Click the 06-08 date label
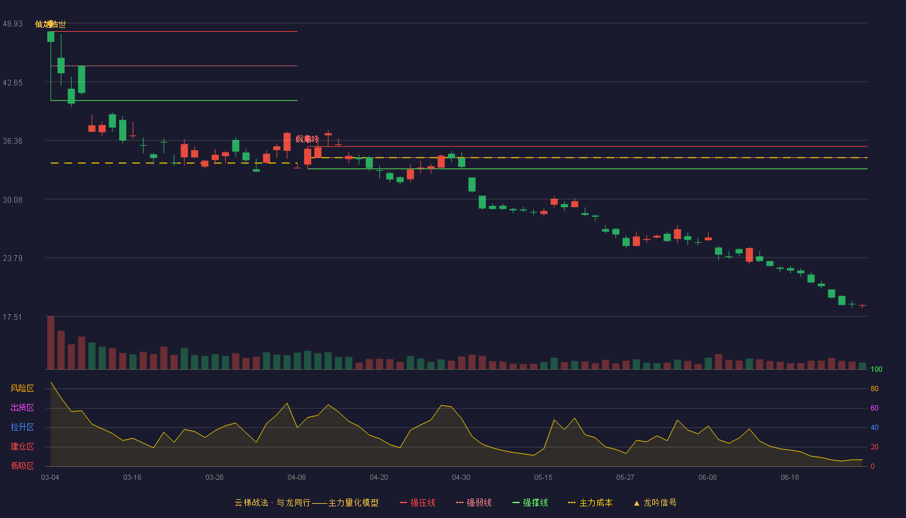Viewport: 906px width, 518px height. point(707,477)
